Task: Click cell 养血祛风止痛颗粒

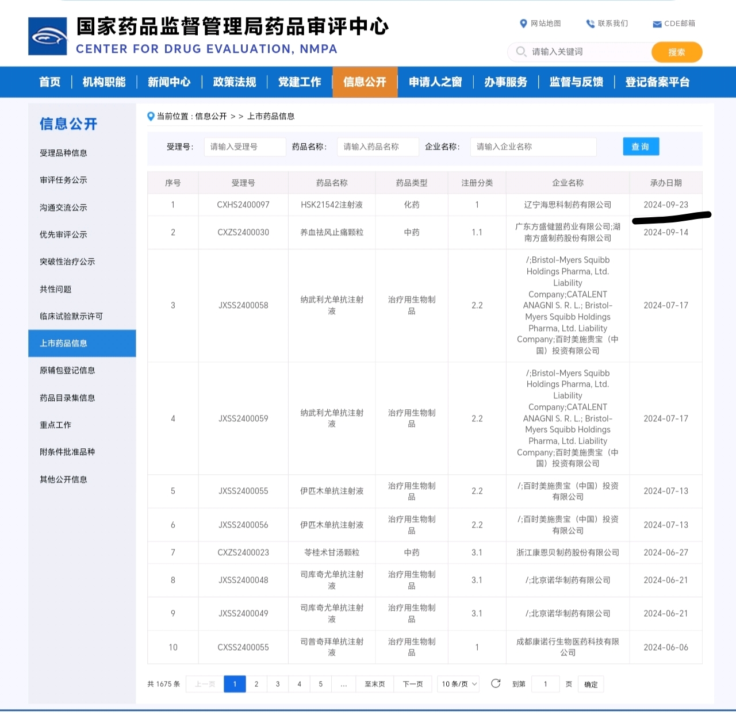Action: [x=332, y=232]
